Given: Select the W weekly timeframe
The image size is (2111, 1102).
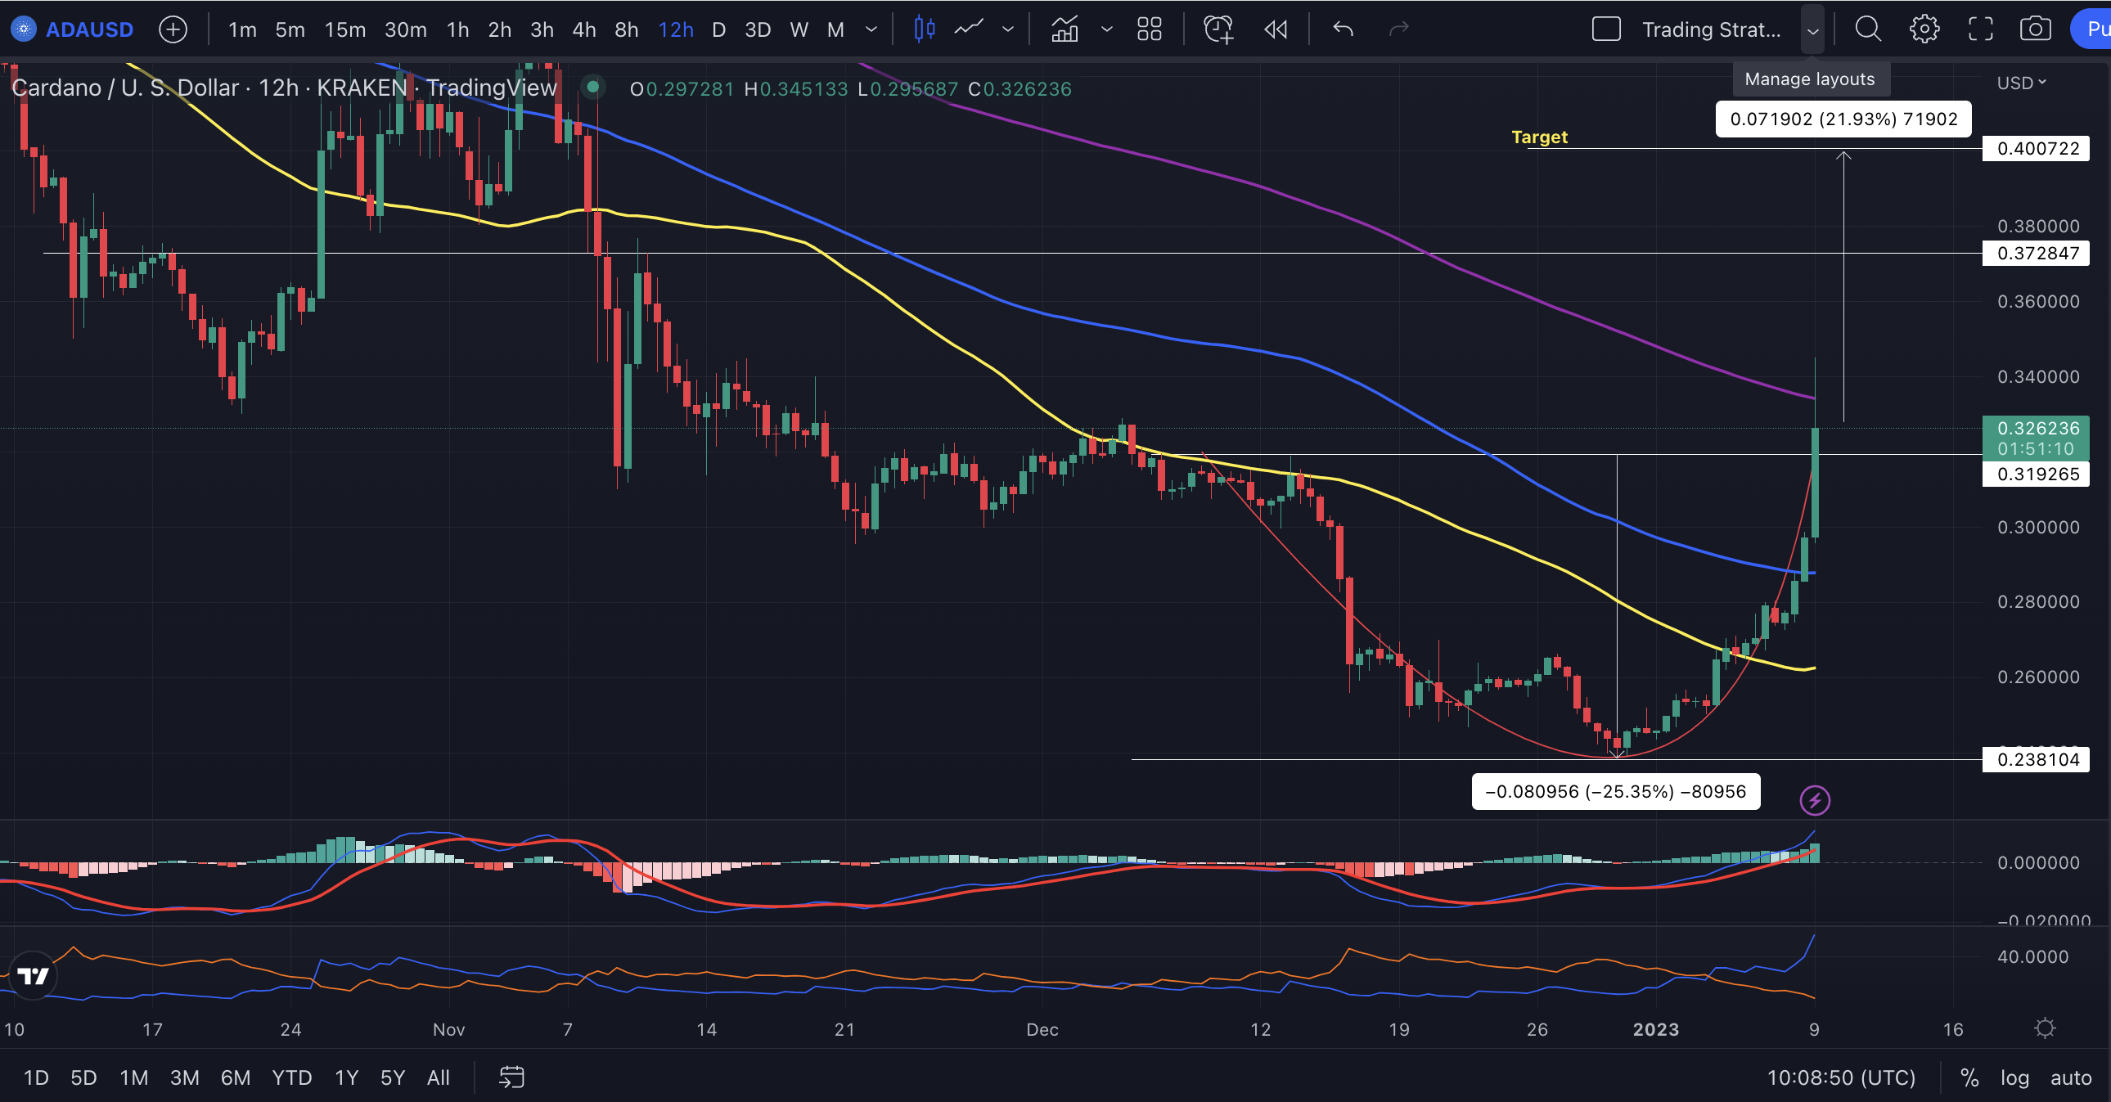Looking at the screenshot, I should (x=799, y=29).
